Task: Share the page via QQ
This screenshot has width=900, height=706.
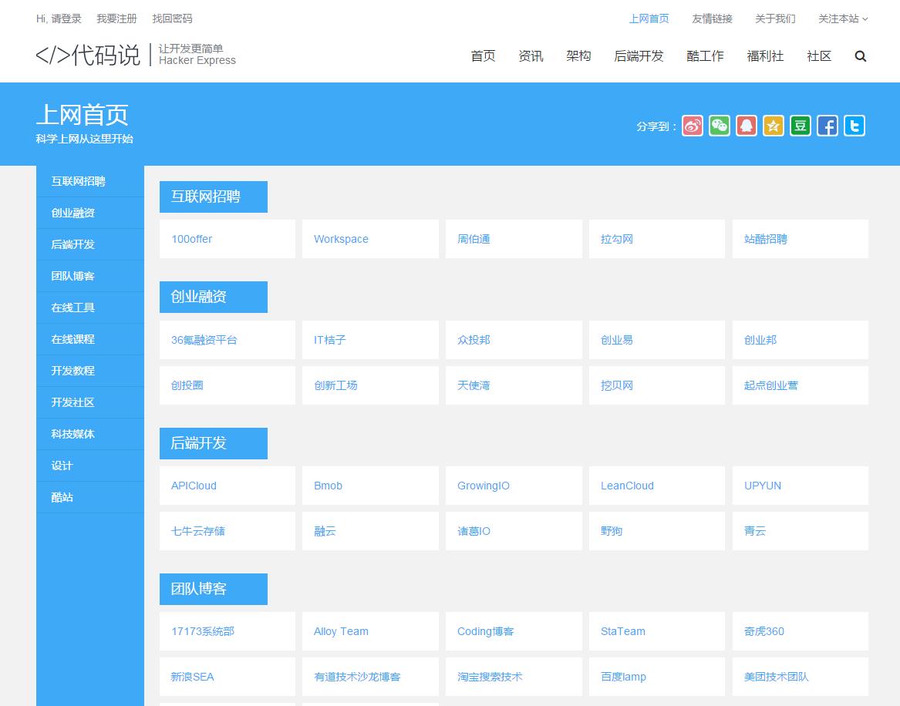Action: point(746,126)
